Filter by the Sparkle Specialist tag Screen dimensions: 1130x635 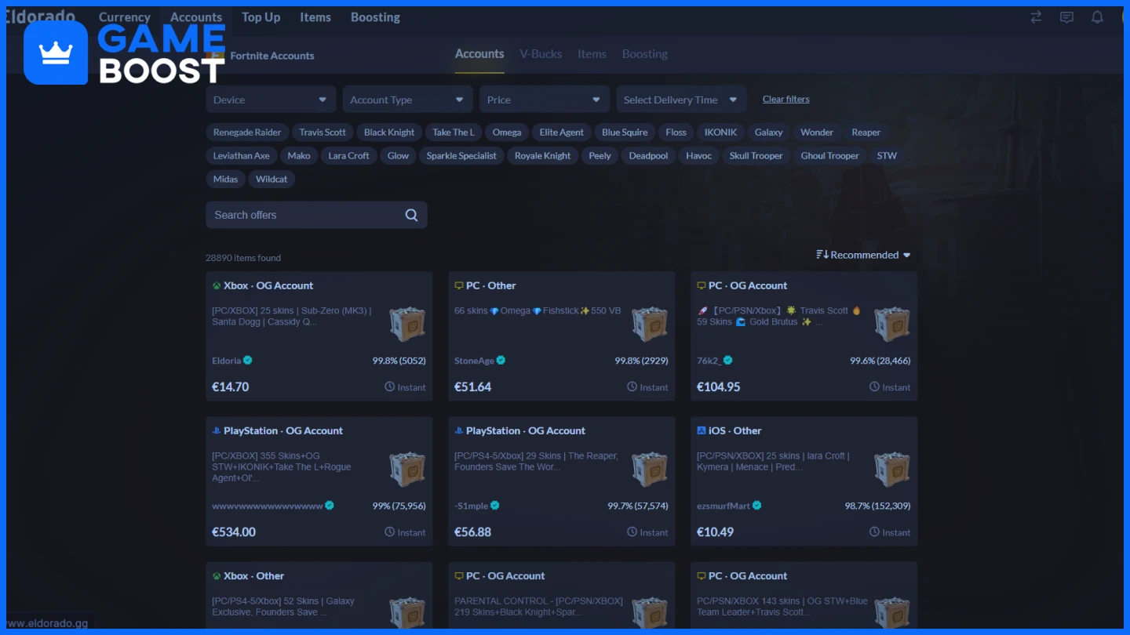click(x=461, y=156)
